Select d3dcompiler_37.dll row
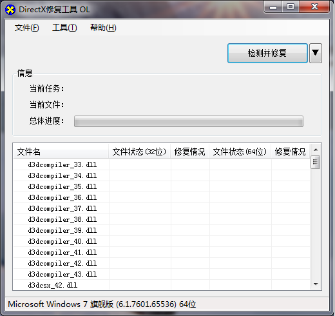Viewport: 335px width, 316px height. point(162,208)
